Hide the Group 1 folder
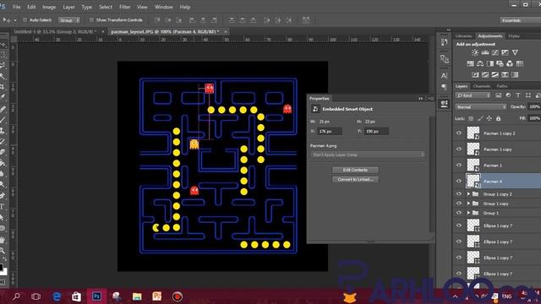The height and width of the screenshot is (304, 541). click(x=459, y=213)
